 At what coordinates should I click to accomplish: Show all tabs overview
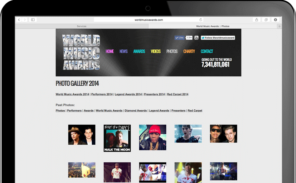coord(266,20)
